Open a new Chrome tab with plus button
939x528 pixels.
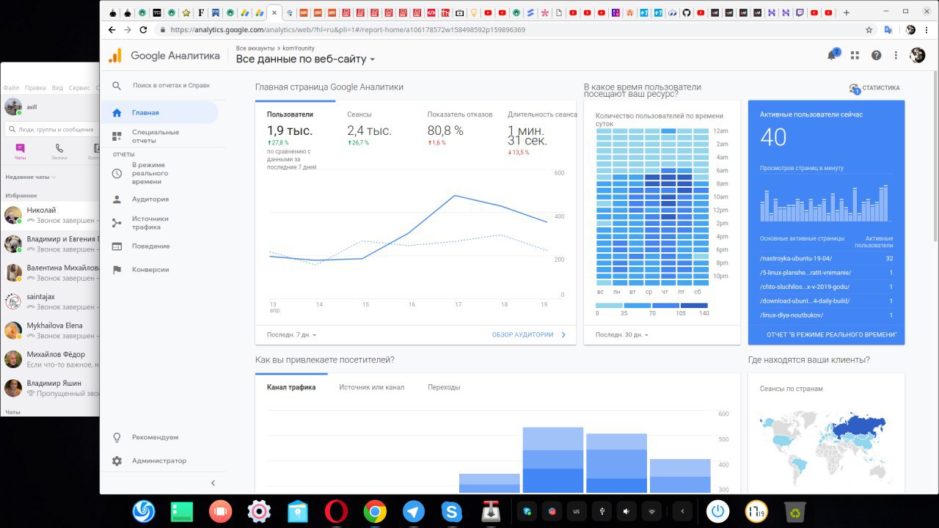pos(847,12)
